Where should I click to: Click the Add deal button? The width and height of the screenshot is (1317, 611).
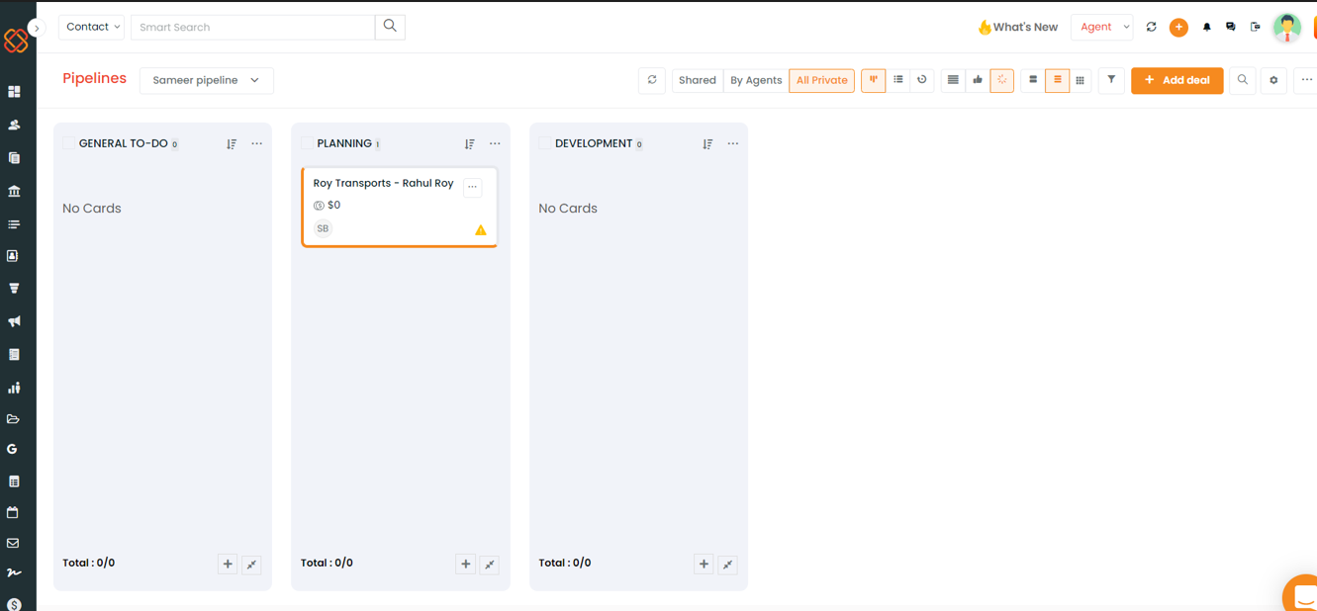click(1177, 80)
